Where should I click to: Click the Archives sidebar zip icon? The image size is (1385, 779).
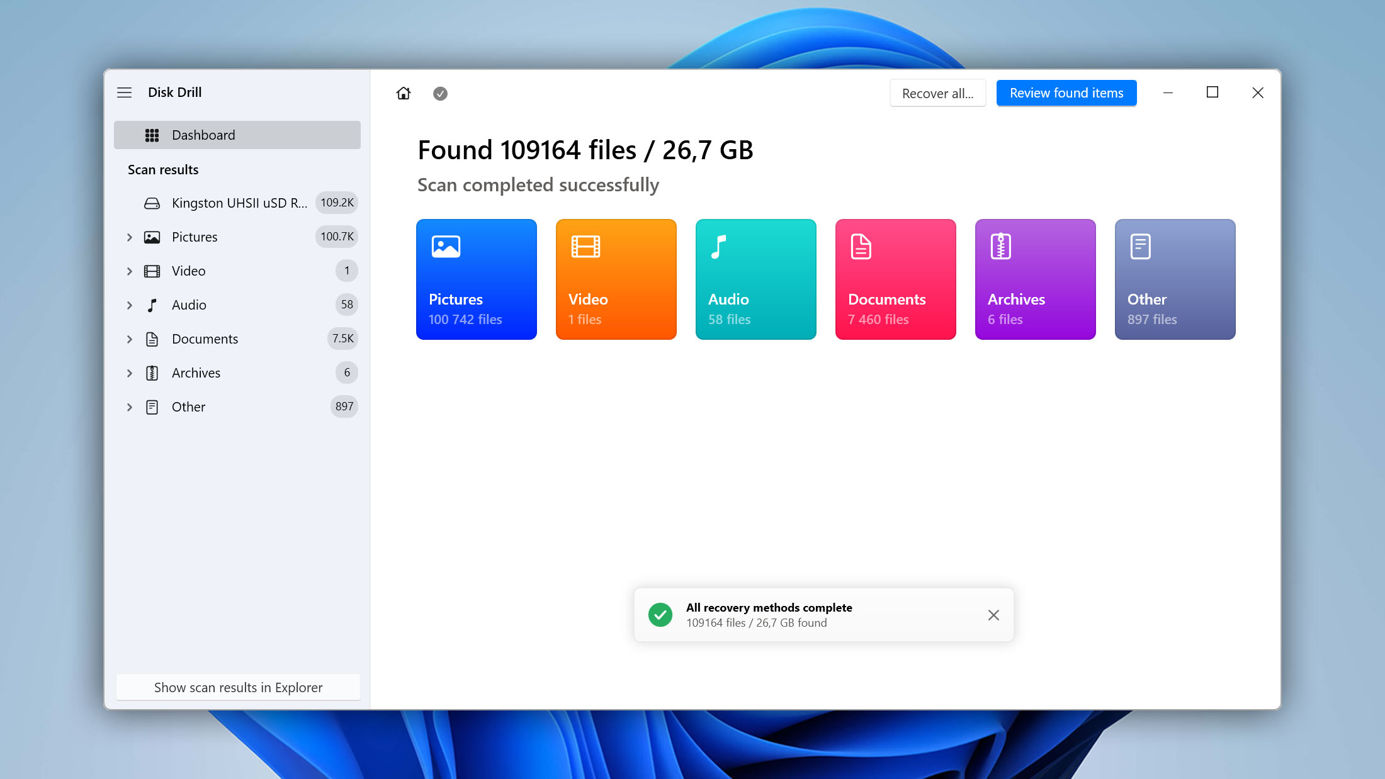coord(152,373)
